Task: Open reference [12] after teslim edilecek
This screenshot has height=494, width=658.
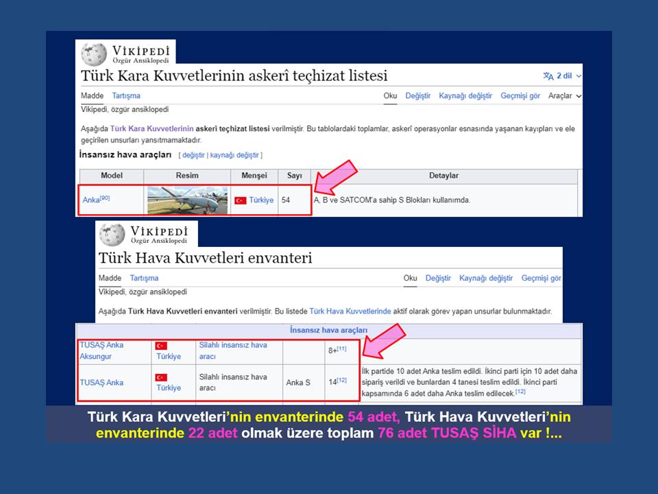Action: pos(520,392)
